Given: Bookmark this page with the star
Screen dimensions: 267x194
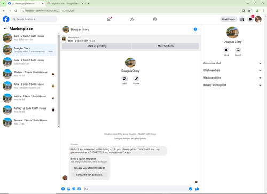Looking at the screenshot, I should pyautogui.click(x=249, y=11).
